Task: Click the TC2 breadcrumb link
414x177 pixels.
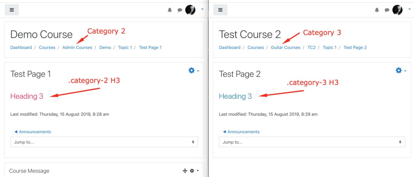Action: [312, 48]
